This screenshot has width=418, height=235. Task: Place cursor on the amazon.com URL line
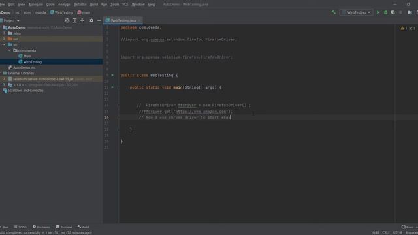tap(185, 112)
